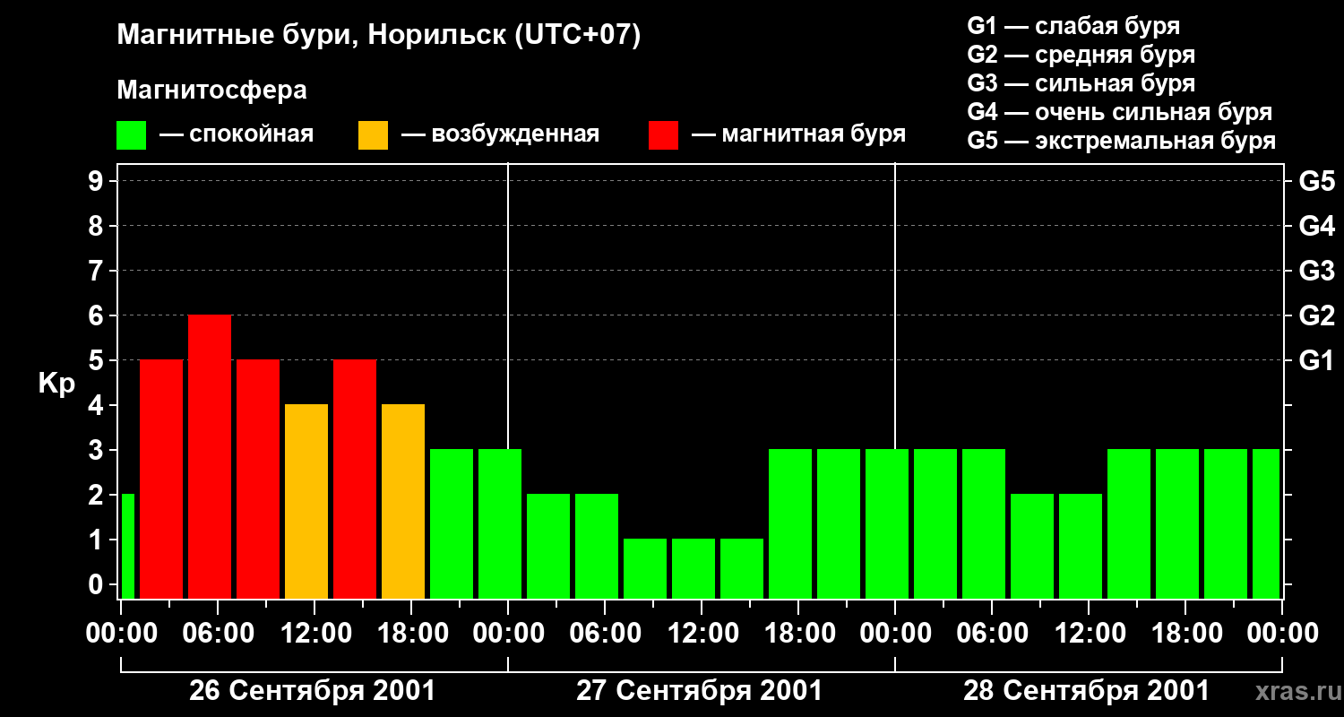Click 'G1 — слабая буря' description
1344x717 pixels.
(x=1073, y=26)
